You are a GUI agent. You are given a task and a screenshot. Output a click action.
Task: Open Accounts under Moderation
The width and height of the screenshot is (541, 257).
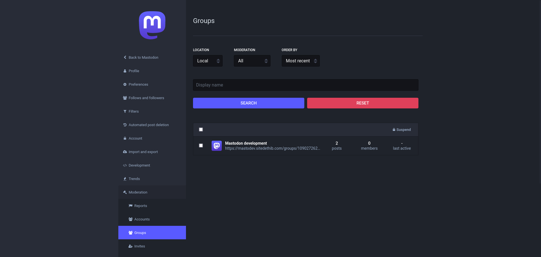point(152,219)
